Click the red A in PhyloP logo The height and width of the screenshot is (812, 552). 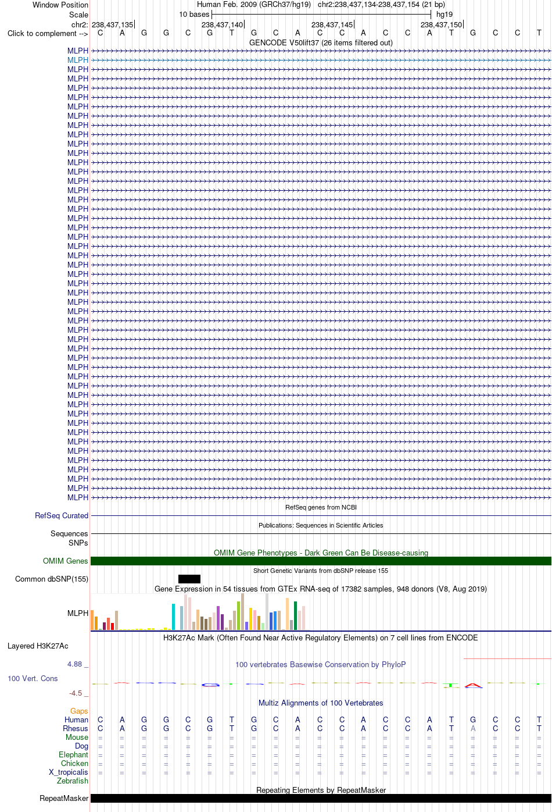(474, 685)
